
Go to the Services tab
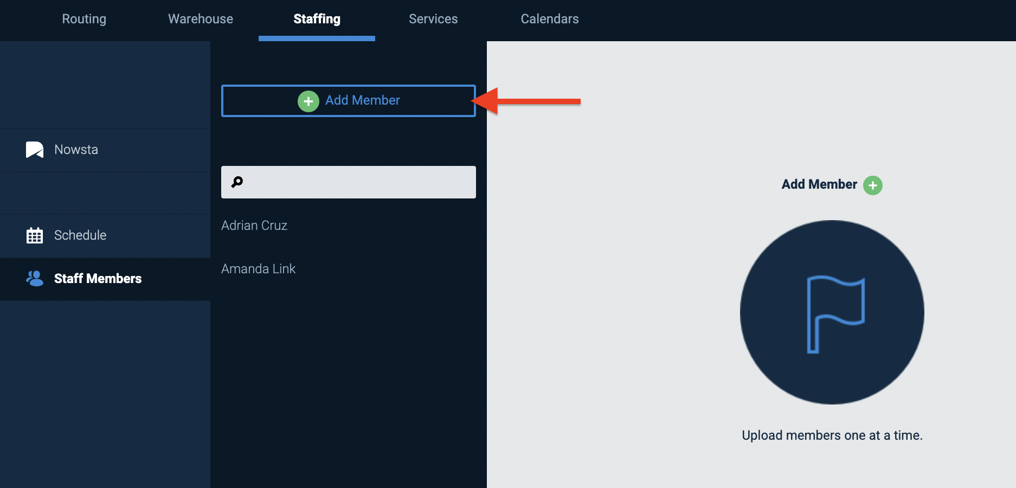[x=433, y=19]
